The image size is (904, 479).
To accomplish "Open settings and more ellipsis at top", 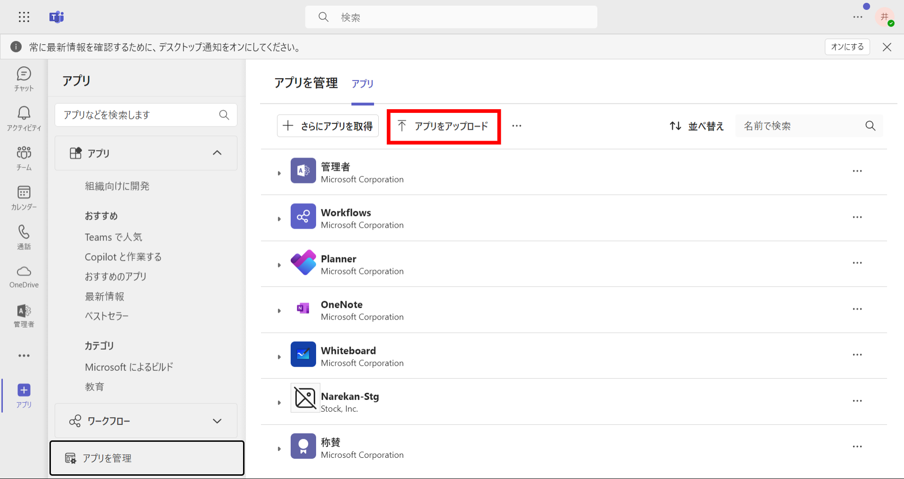I will (858, 17).
